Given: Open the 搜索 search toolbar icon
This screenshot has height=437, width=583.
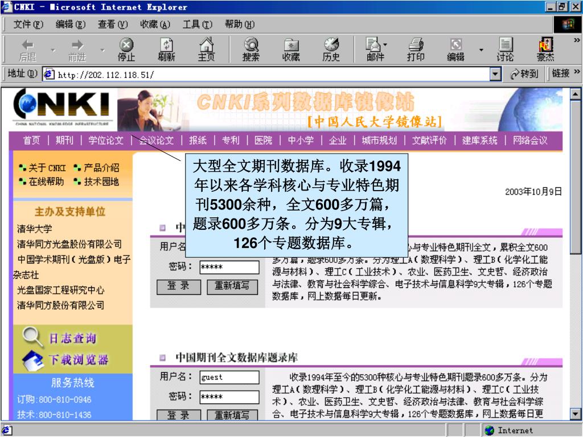Looking at the screenshot, I should pyautogui.click(x=251, y=50).
